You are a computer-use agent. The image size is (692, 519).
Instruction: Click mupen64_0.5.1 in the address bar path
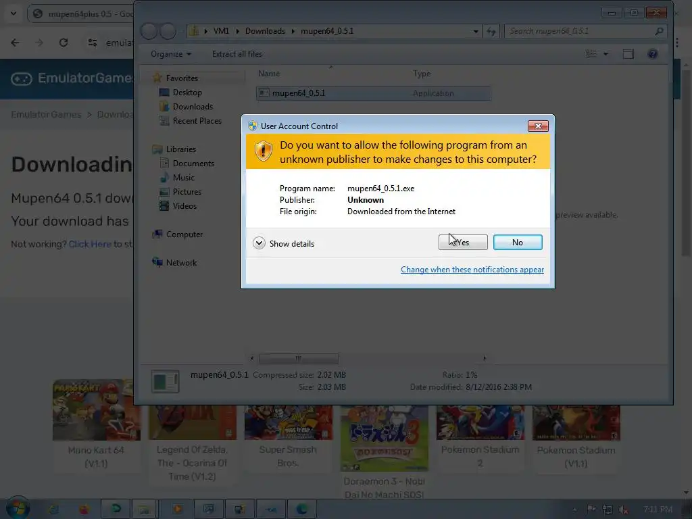pyautogui.click(x=327, y=31)
